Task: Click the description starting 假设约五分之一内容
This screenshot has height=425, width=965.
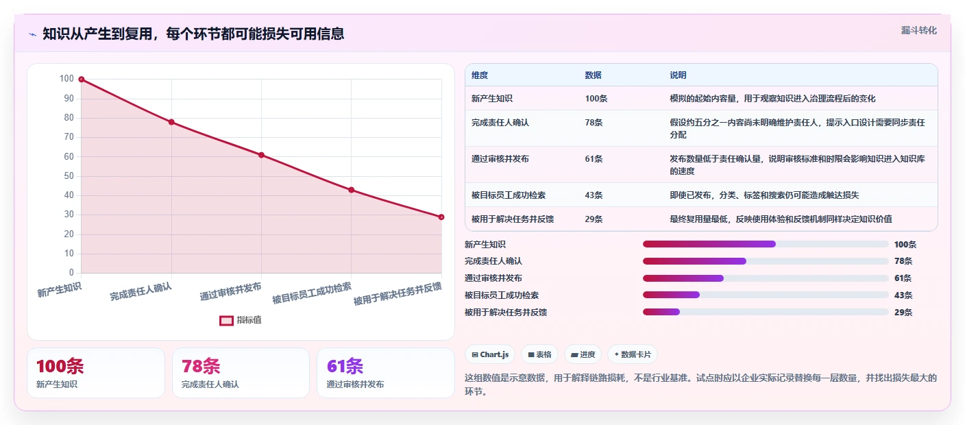Action: coord(798,129)
